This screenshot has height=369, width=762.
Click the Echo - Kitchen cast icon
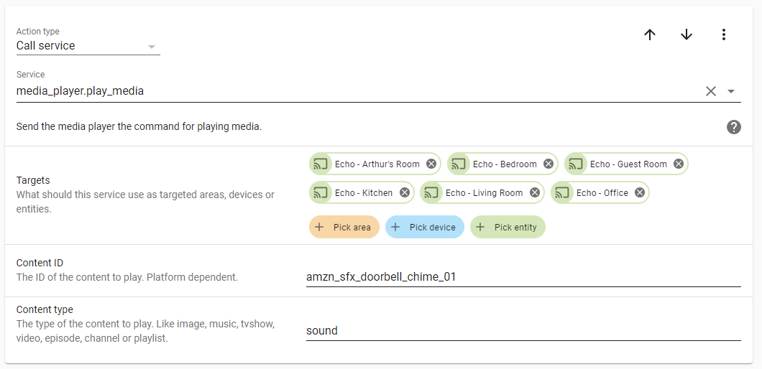click(321, 192)
